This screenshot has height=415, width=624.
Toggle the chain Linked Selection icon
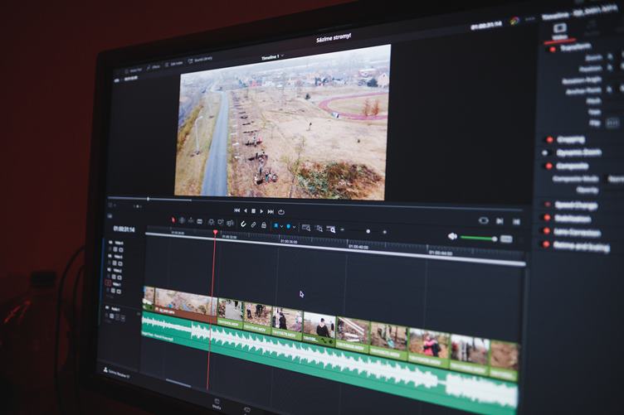(x=253, y=224)
